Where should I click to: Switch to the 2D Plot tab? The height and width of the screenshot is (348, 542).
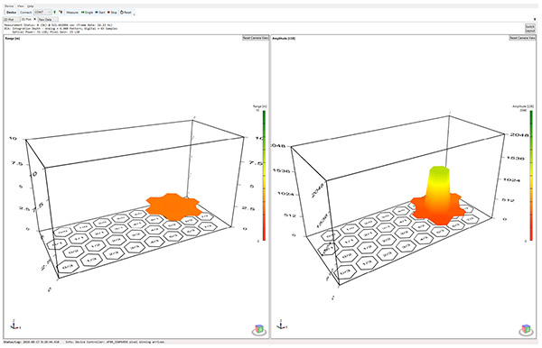11,20
